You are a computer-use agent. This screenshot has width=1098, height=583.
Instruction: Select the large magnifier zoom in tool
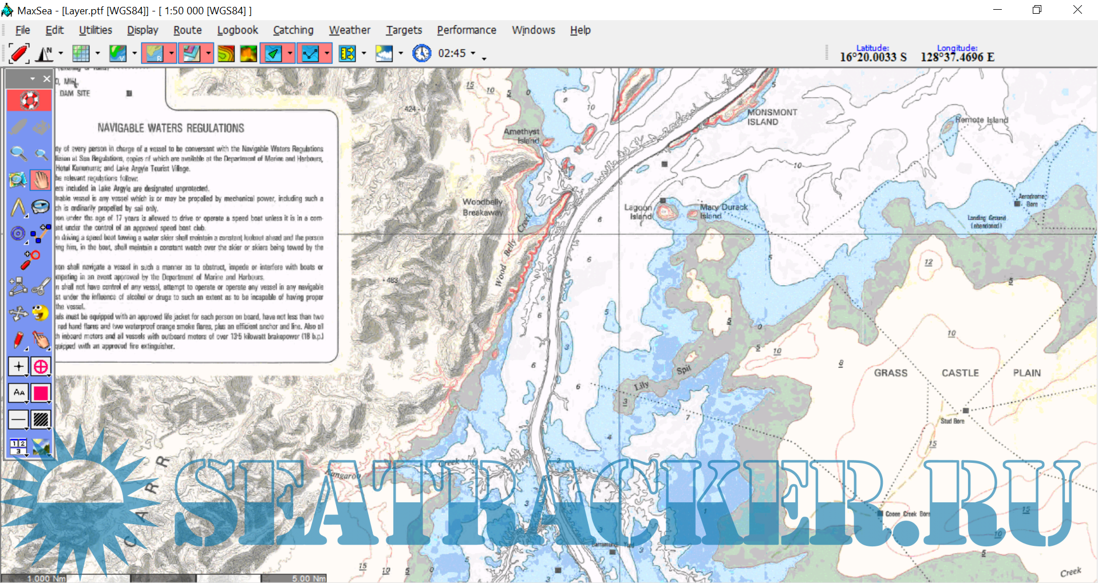18,153
